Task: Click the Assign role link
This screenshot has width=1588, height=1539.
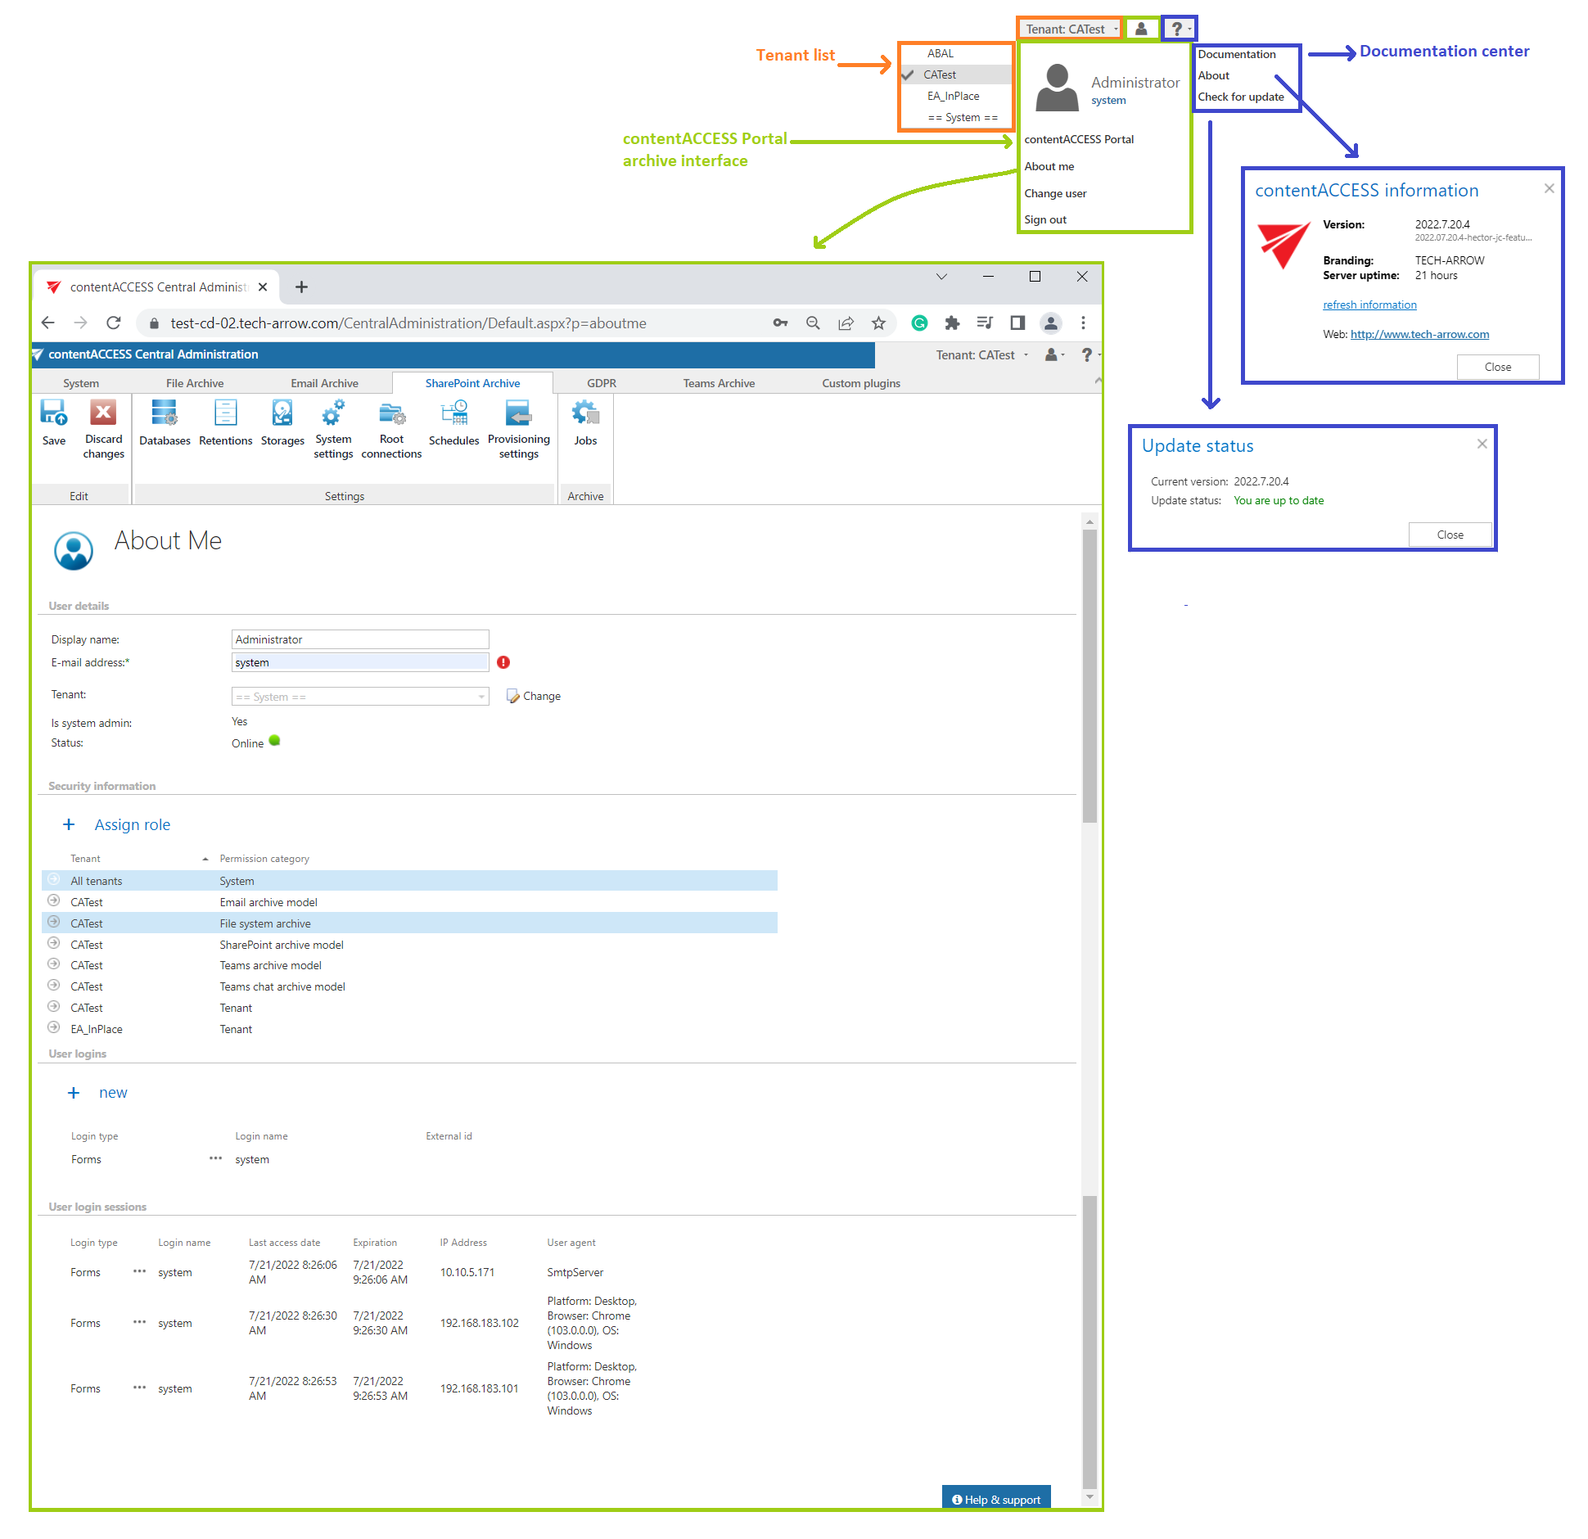Action: tap(132, 825)
